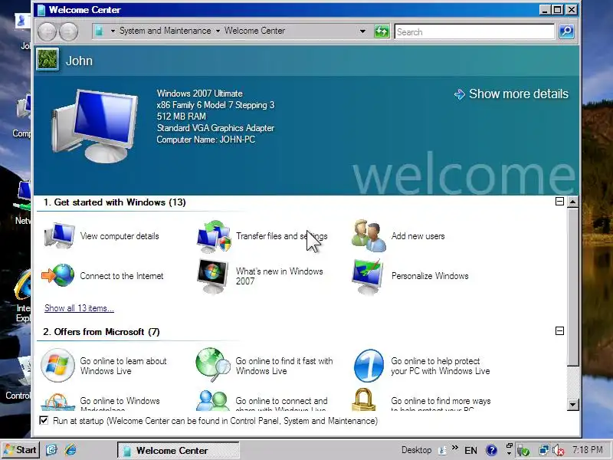Expand the Desktop toolbar chevron

coord(455,447)
